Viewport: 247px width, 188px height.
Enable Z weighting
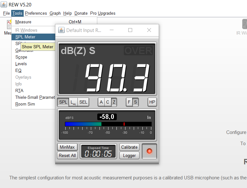(x=114, y=102)
